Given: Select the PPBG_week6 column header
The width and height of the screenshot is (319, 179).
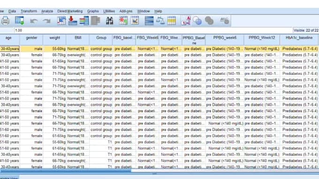Looking at the screenshot, I should tap(225, 40).
